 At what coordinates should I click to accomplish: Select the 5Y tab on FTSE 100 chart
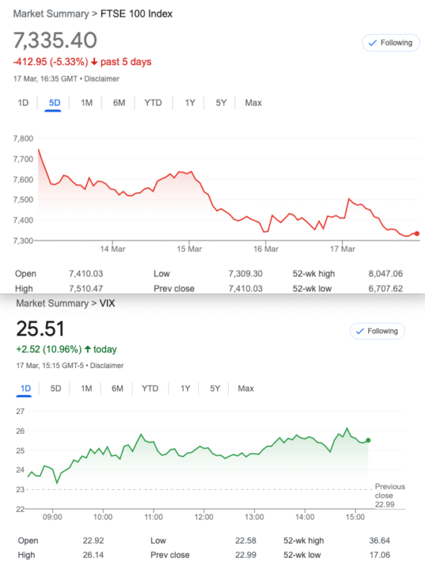tap(221, 103)
